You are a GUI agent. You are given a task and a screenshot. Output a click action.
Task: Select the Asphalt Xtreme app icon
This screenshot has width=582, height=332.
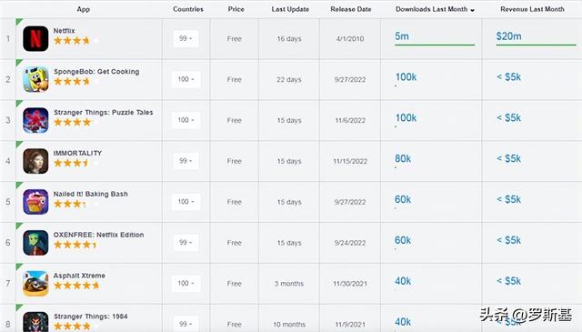pos(35,284)
